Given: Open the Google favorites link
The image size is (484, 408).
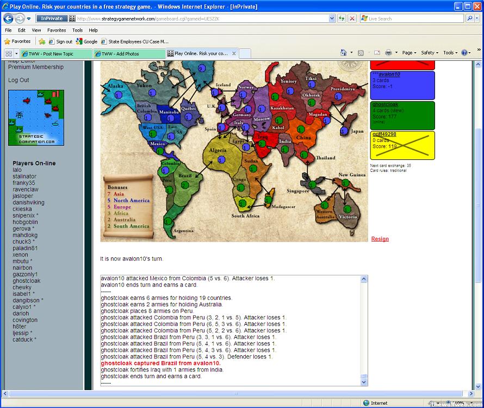Looking at the screenshot, I should [x=86, y=41].
